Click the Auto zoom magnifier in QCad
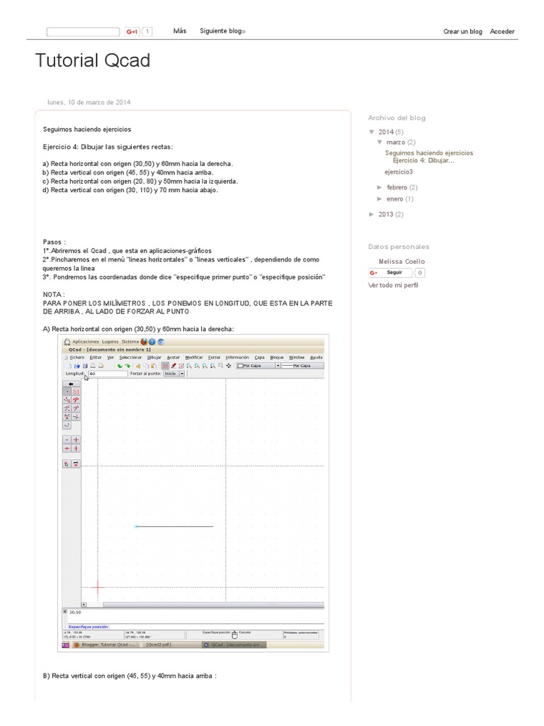Screen dimensions: 544x726 [x=205, y=366]
